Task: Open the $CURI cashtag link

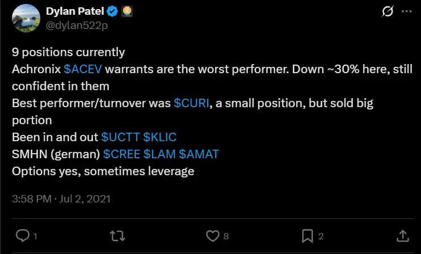Action: click(192, 103)
